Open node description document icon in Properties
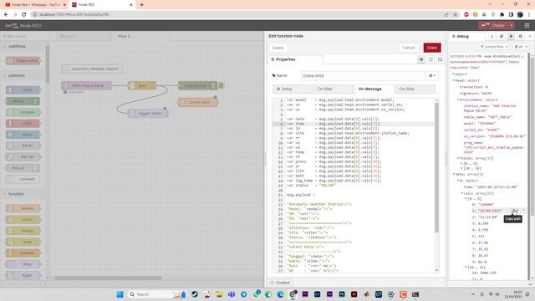 (x=431, y=59)
